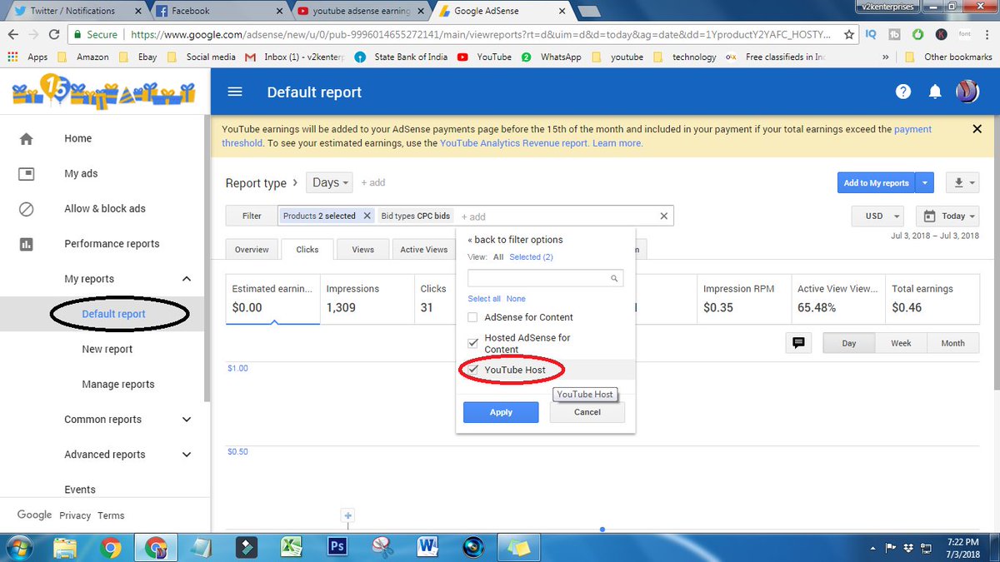This screenshot has height=562, width=1000.
Task: Click the back to filter options link
Action: coord(515,240)
